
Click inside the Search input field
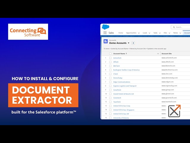pos(181,27)
